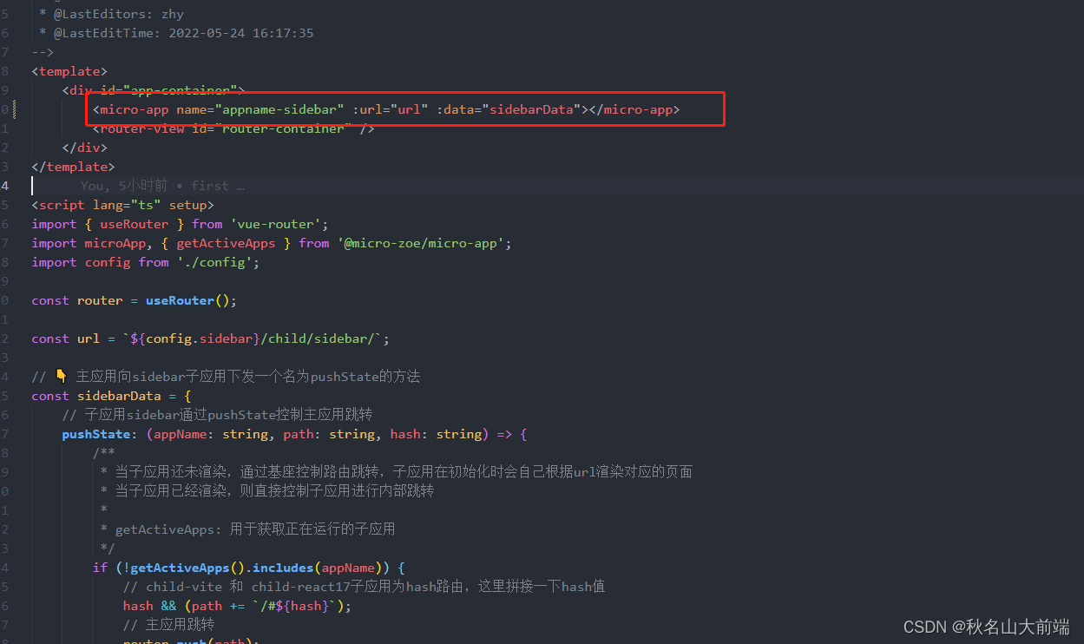Click the hash parameter in pushState signature
The width and height of the screenshot is (1084, 644).
click(x=405, y=433)
